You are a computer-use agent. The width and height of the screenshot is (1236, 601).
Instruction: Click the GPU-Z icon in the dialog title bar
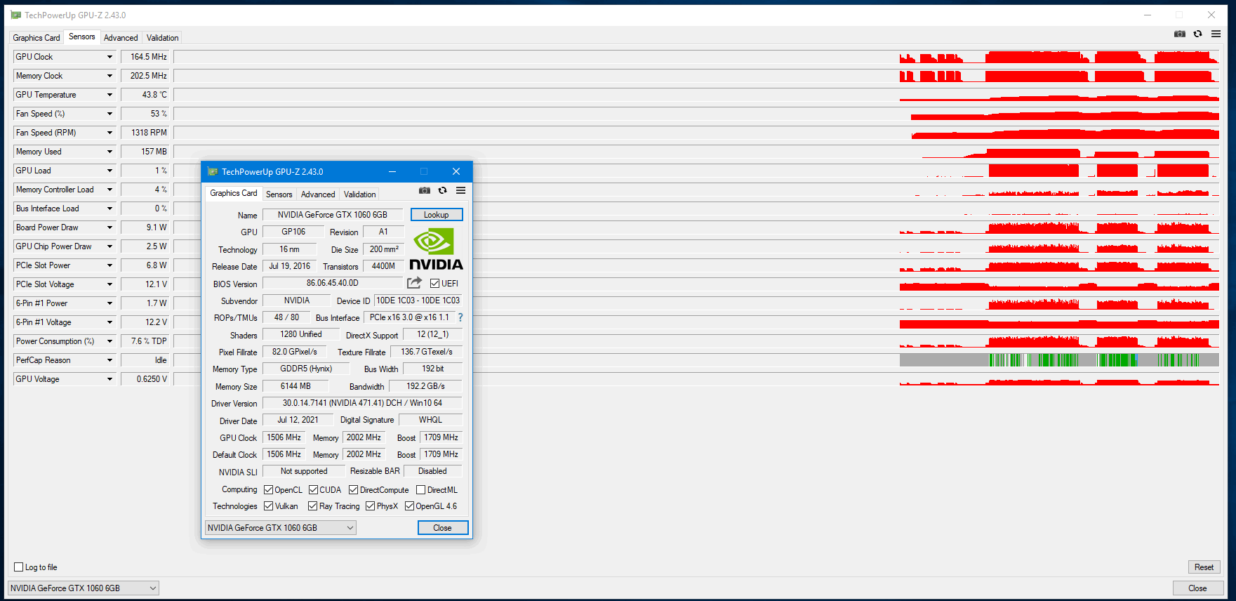tap(213, 171)
